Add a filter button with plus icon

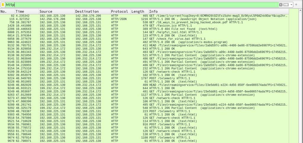tap(296, 5)
